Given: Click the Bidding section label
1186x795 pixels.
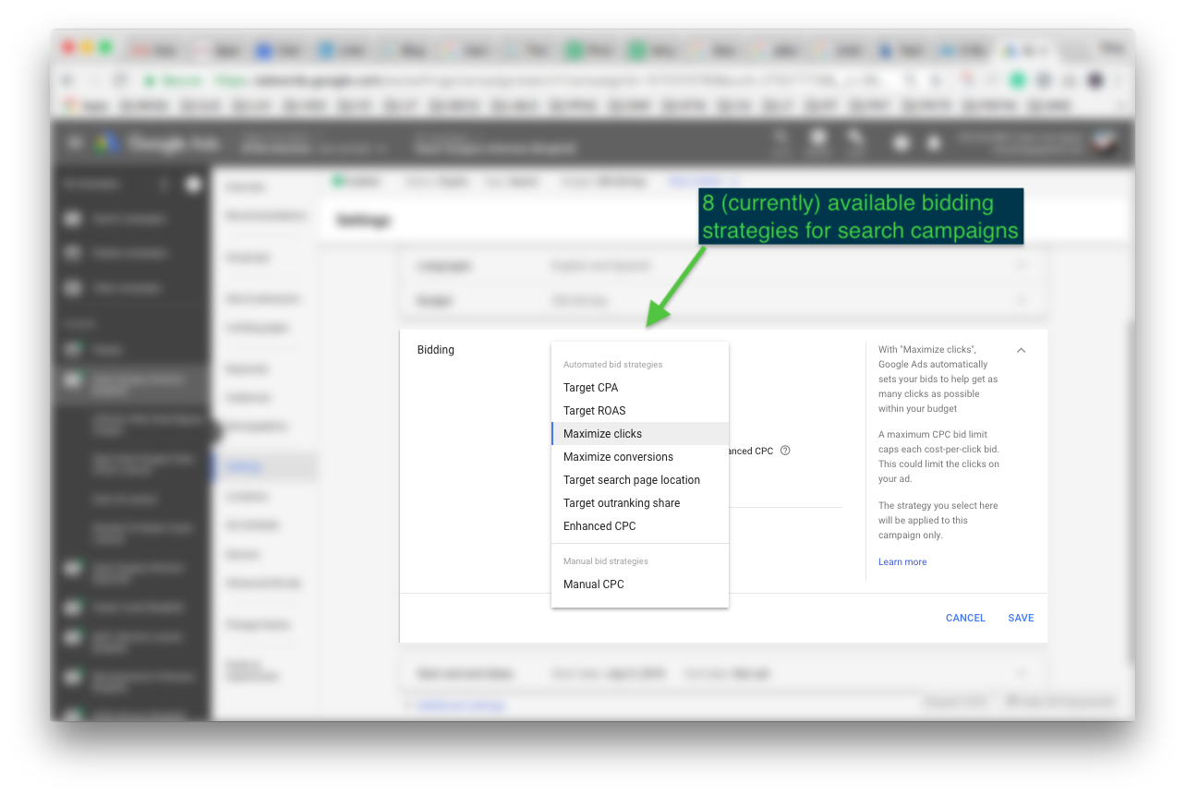Looking at the screenshot, I should click(x=436, y=350).
